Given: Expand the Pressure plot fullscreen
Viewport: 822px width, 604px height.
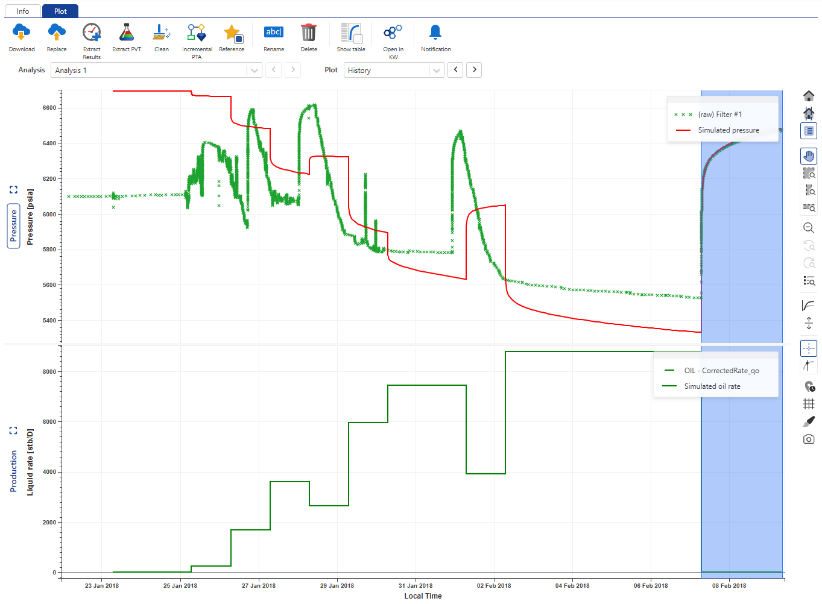Looking at the screenshot, I should (13, 190).
